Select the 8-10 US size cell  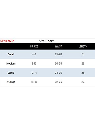[34, 63]
